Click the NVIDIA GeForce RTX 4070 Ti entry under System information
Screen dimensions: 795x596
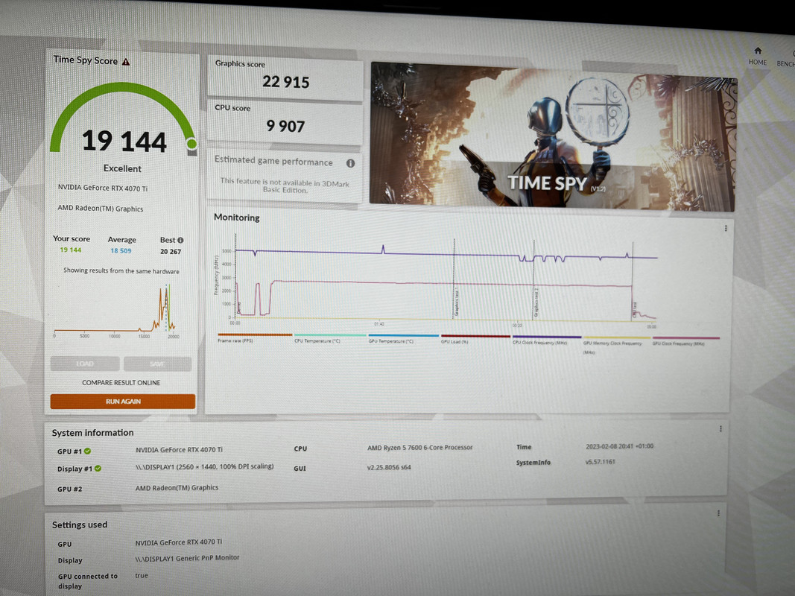tap(179, 449)
